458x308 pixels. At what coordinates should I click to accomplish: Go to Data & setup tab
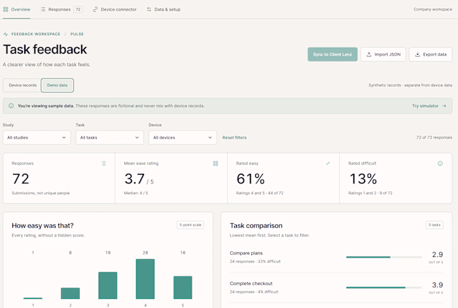click(x=164, y=9)
